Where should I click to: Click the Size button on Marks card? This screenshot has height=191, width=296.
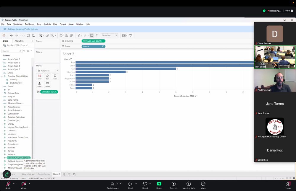[x=47, y=77]
